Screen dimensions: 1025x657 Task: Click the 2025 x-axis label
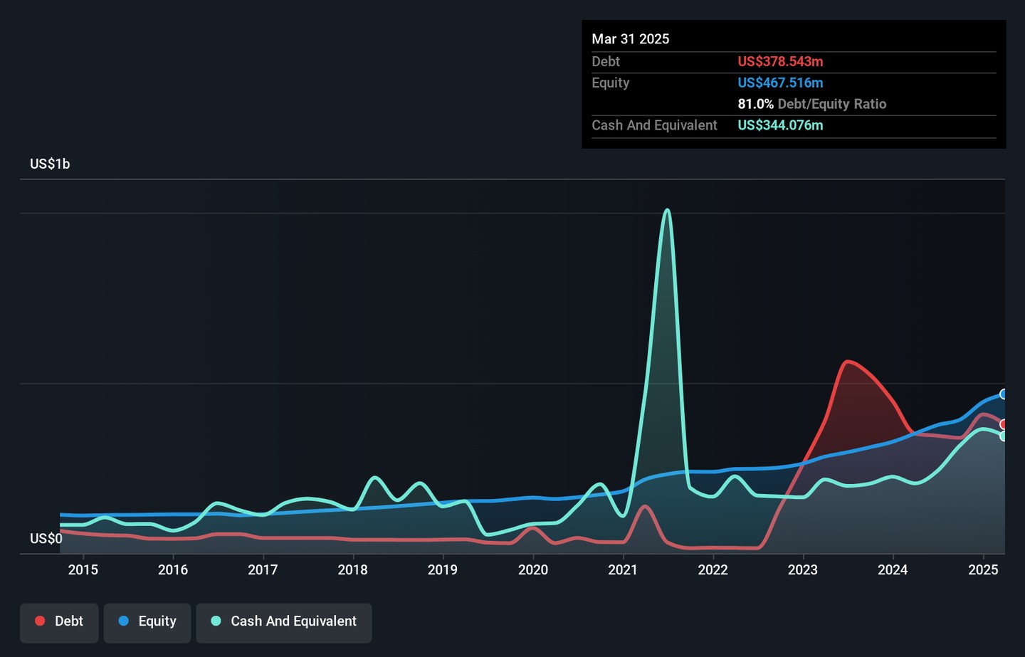click(983, 569)
